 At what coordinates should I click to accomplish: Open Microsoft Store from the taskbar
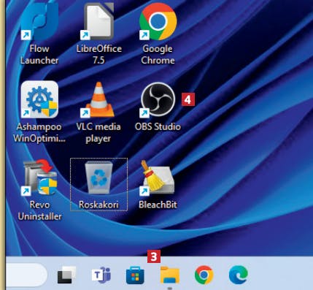135,275
